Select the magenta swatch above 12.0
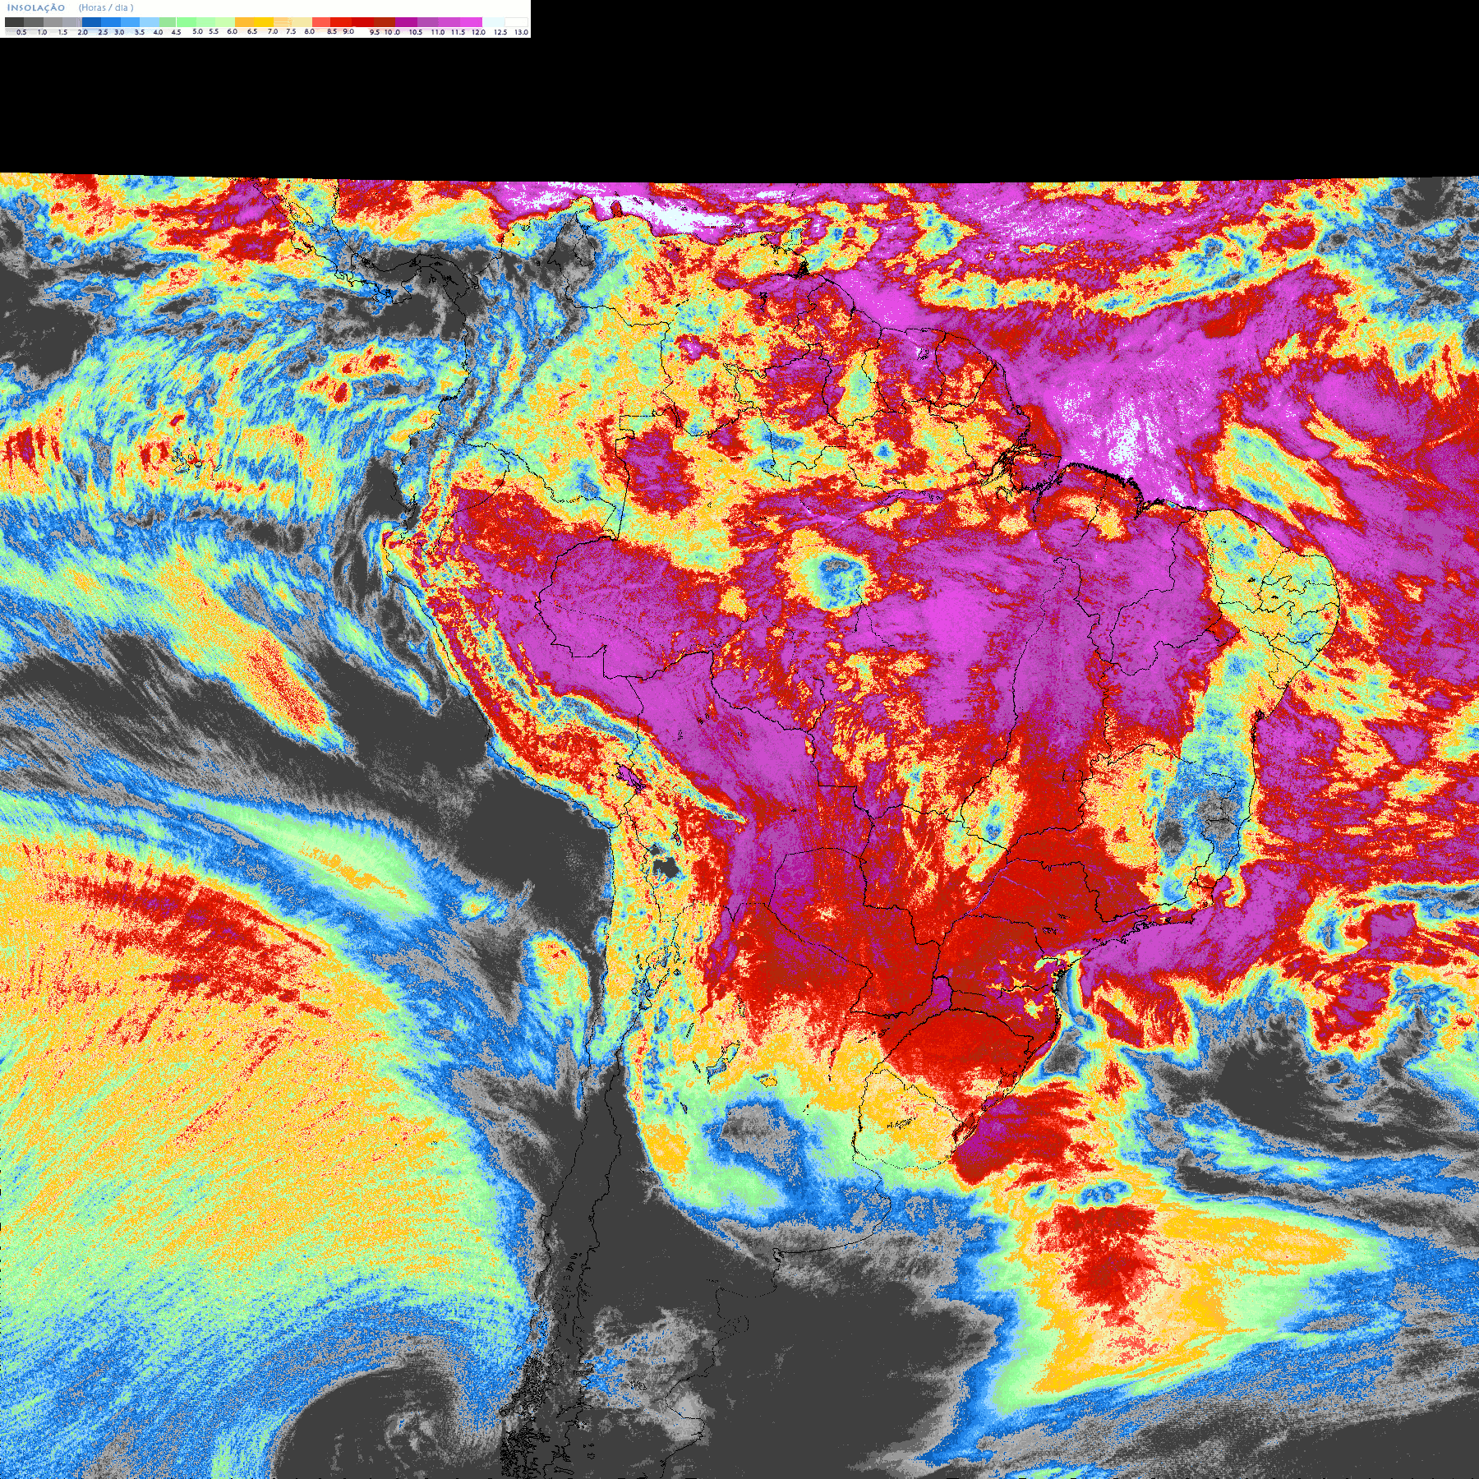 click(x=471, y=22)
